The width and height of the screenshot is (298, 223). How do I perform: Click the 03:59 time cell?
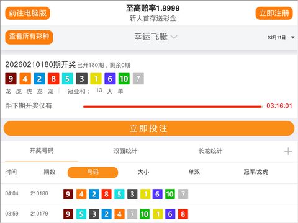tap(12, 214)
